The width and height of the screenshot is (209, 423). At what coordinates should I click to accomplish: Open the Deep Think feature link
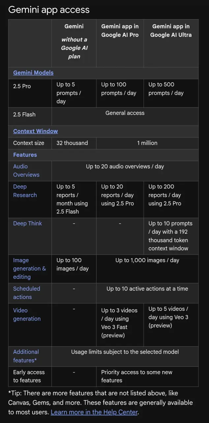(x=27, y=223)
